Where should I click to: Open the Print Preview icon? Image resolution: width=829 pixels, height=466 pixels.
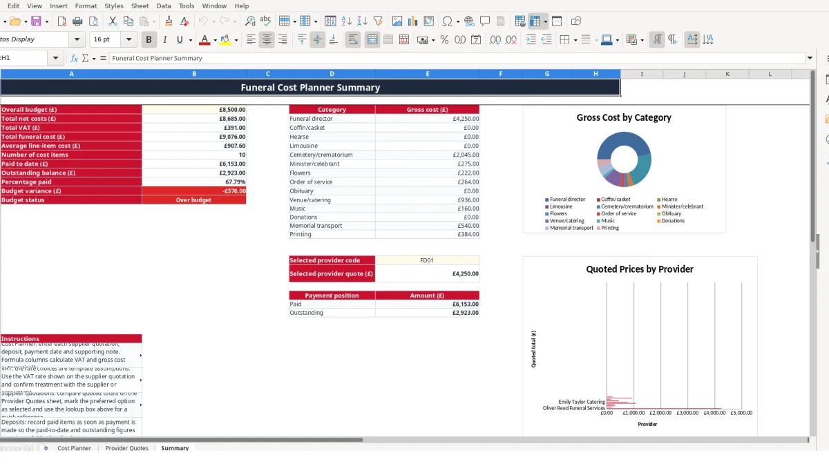coord(93,21)
